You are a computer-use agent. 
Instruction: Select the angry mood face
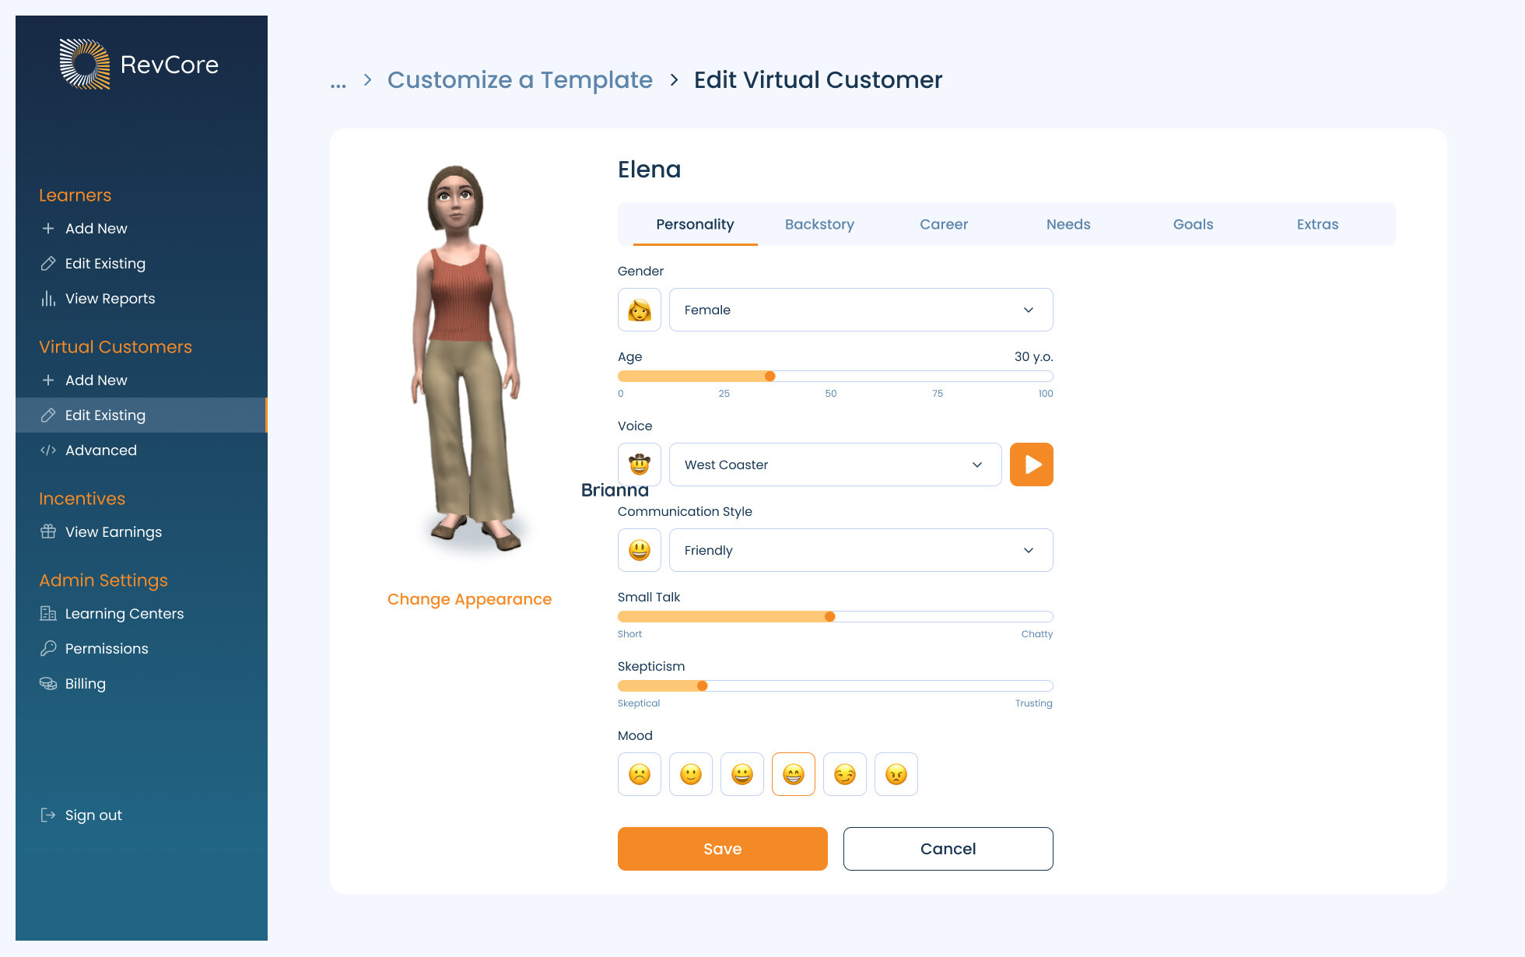pyautogui.click(x=896, y=774)
